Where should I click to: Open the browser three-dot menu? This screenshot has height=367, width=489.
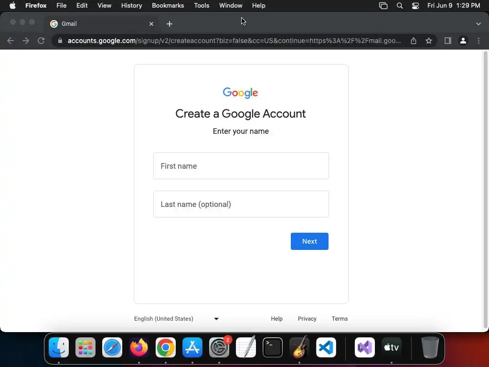478,41
